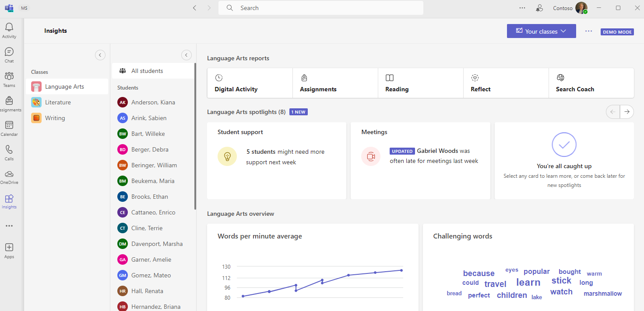Open the Calendar app icon
Image resolution: width=644 pixels, height=311 pixels.
[x=9, y=125]
